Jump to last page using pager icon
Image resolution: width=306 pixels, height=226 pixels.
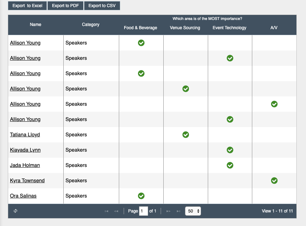tap(178, 211)
